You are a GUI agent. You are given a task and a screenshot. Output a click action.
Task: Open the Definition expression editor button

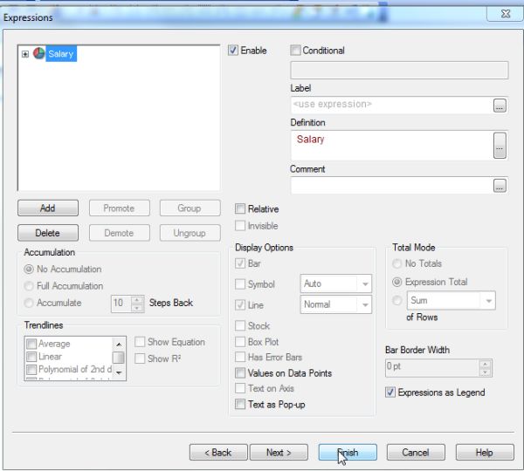(500, 146)
